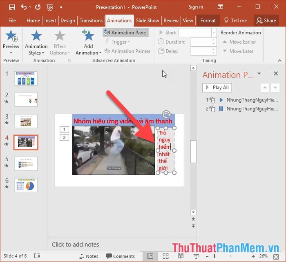Click the Save icon in quick access toolbar

click(x=12, y=7)
